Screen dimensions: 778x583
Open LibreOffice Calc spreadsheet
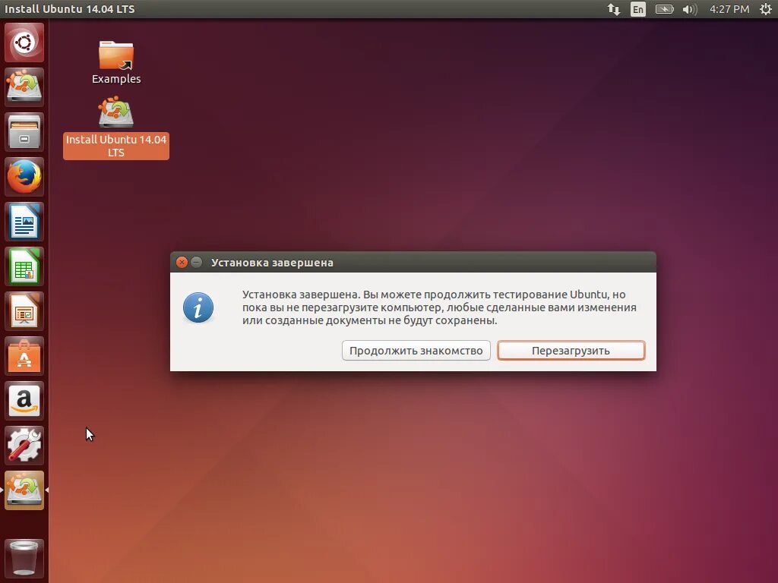[24, 266]
